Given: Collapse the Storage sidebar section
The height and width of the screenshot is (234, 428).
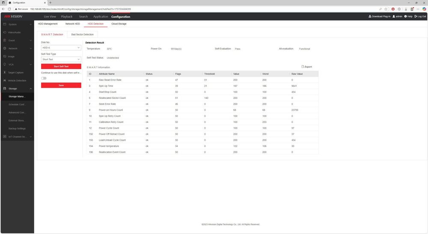Looking at the screenshot, I should [x=30, y=89].
